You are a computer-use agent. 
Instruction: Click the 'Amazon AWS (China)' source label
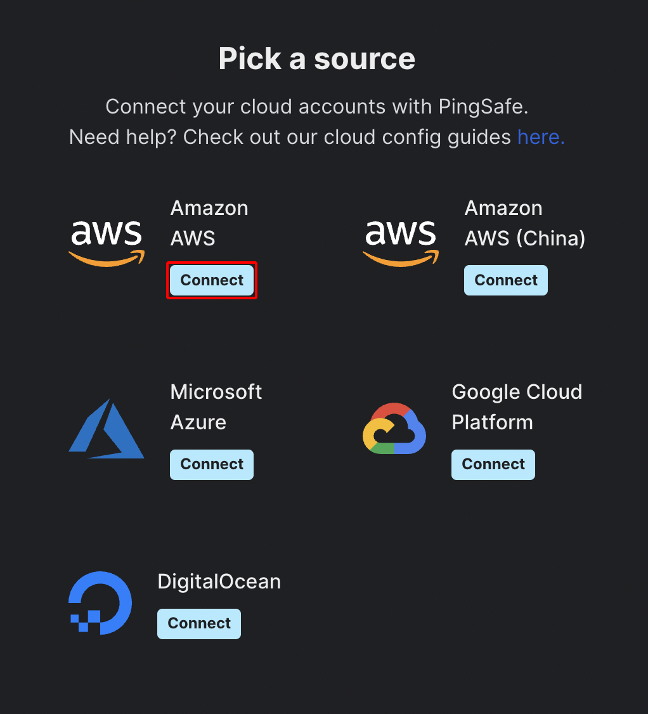tap(525, 223)
